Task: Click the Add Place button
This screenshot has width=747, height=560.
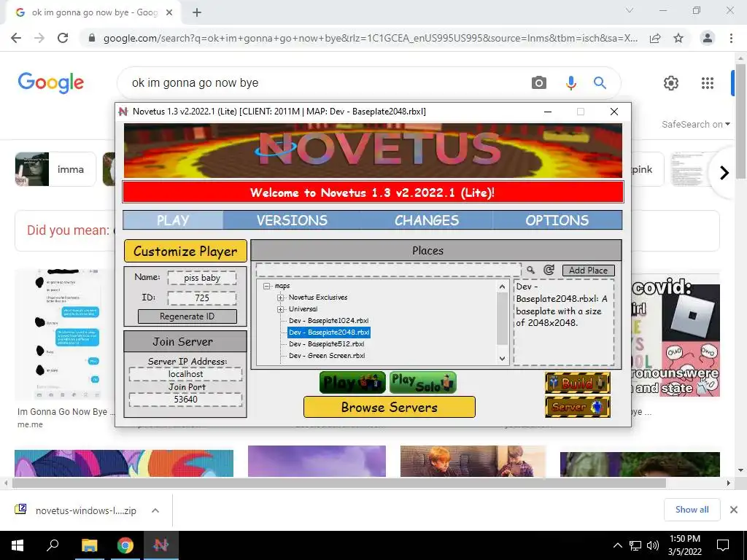Action: (x=589, y=270)
